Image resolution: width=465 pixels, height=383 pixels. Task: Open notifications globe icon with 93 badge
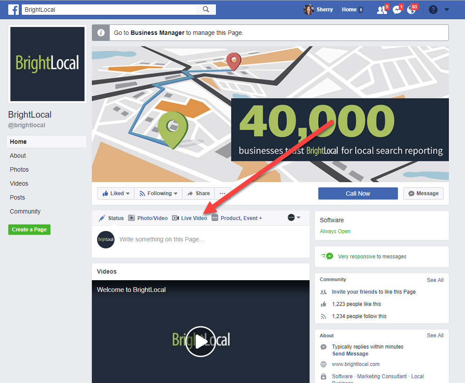411,10
